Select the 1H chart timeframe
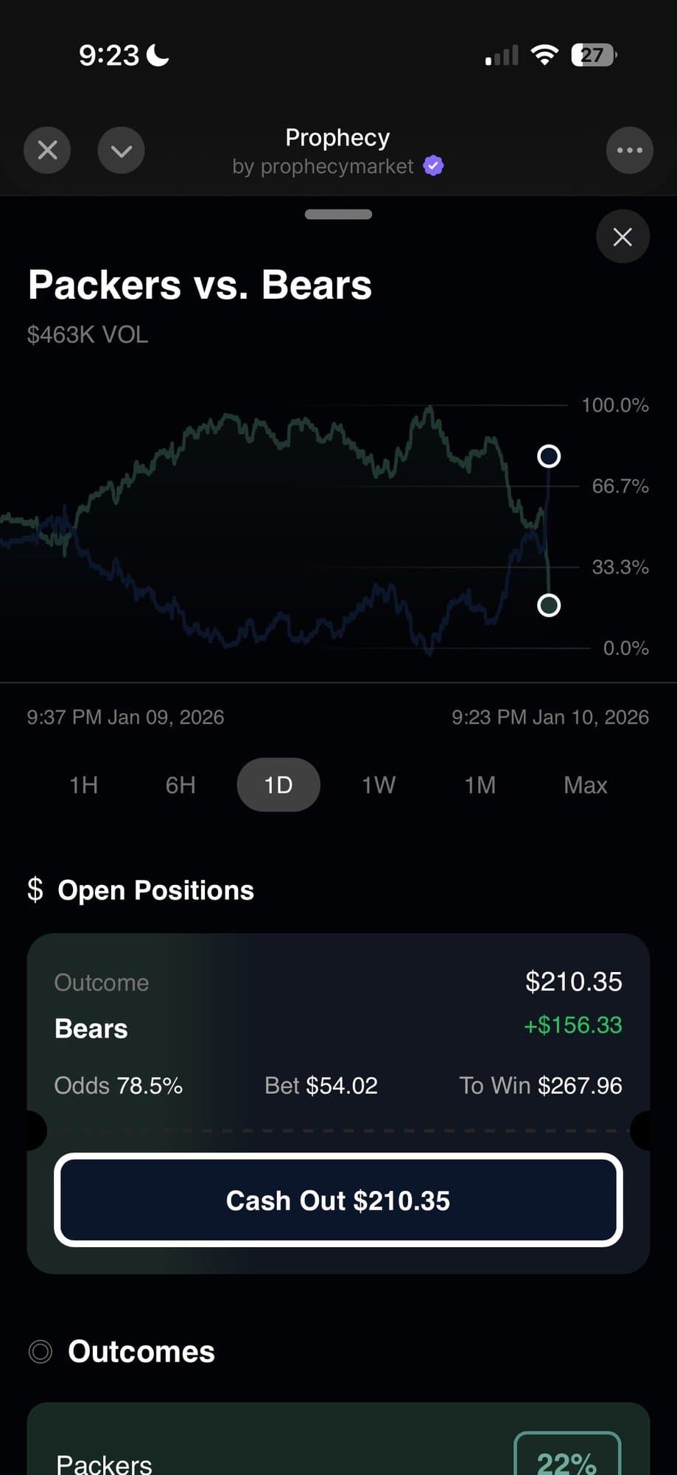The height and width of the screenshot is (1475, 677). 83,785
